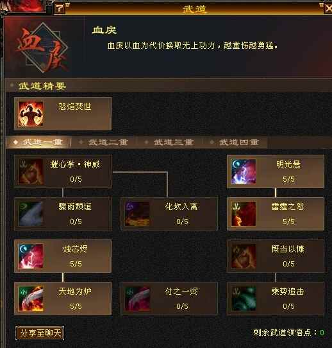The height and width of the screenshot is (348, 332).
Task: Select the 怒焰焚世 essence skill icon
Action: click(31, 114)
